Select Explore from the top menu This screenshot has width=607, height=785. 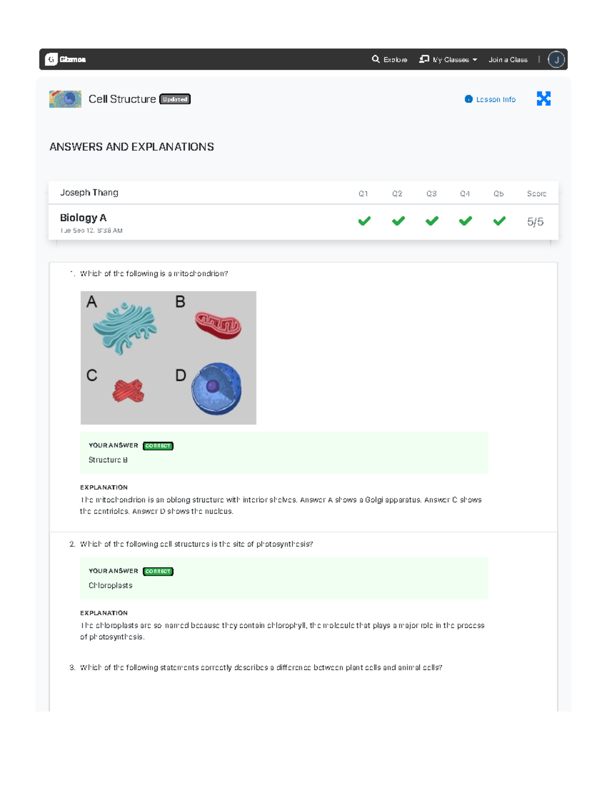click(395, 59)
